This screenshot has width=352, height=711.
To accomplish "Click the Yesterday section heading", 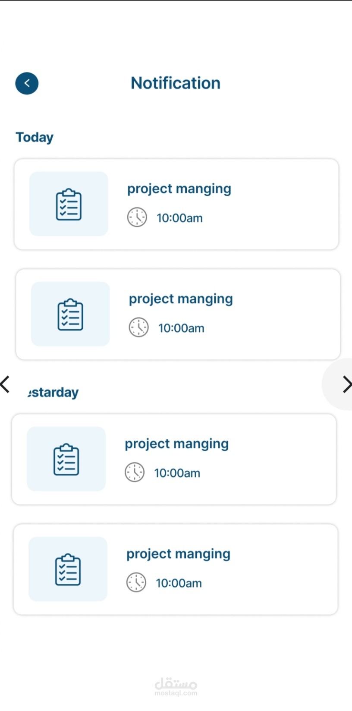I will (53, 393).
